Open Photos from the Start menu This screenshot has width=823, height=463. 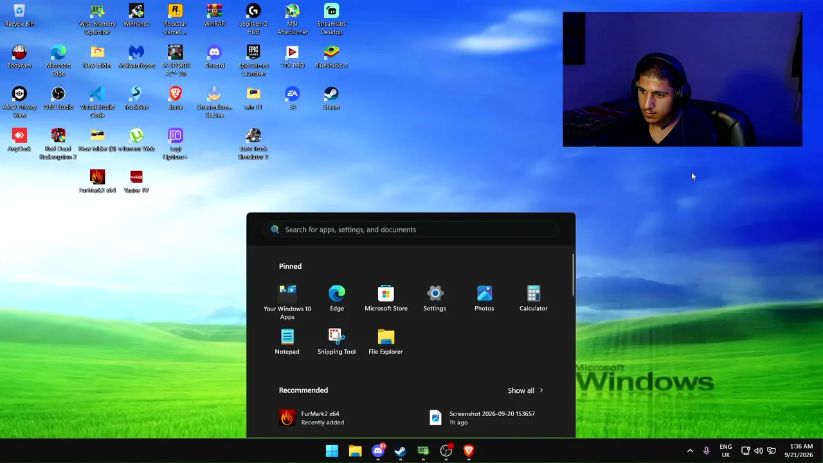pos(484,299)
